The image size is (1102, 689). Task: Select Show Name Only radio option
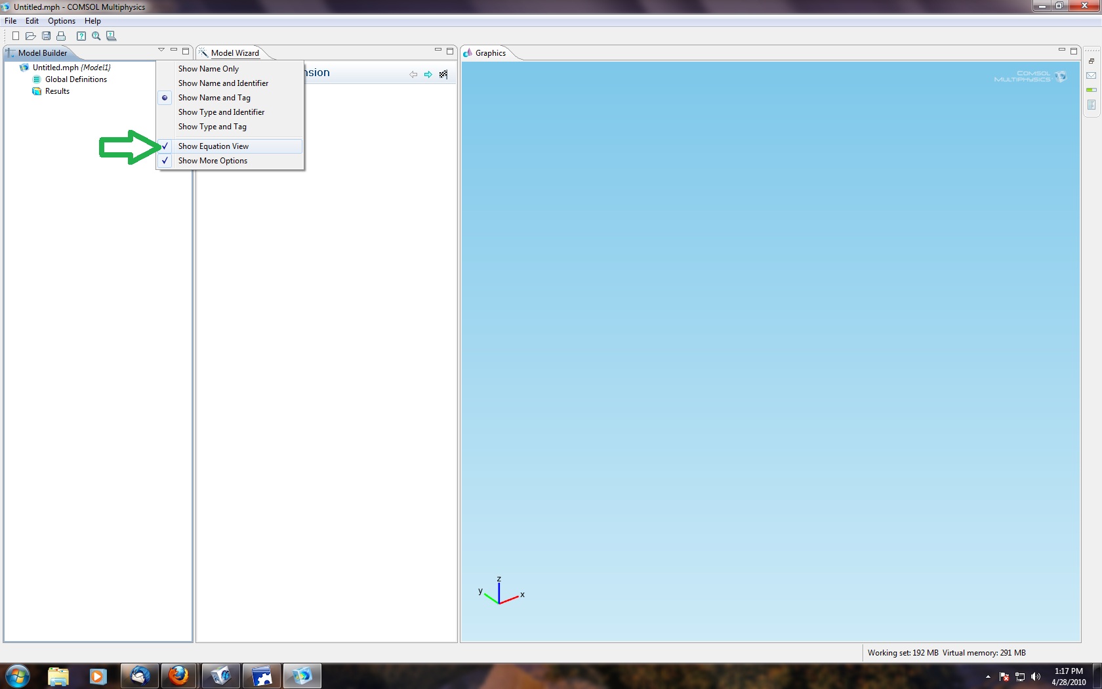209,69
